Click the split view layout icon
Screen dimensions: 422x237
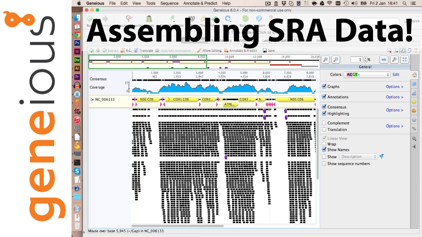click(396, 50)
